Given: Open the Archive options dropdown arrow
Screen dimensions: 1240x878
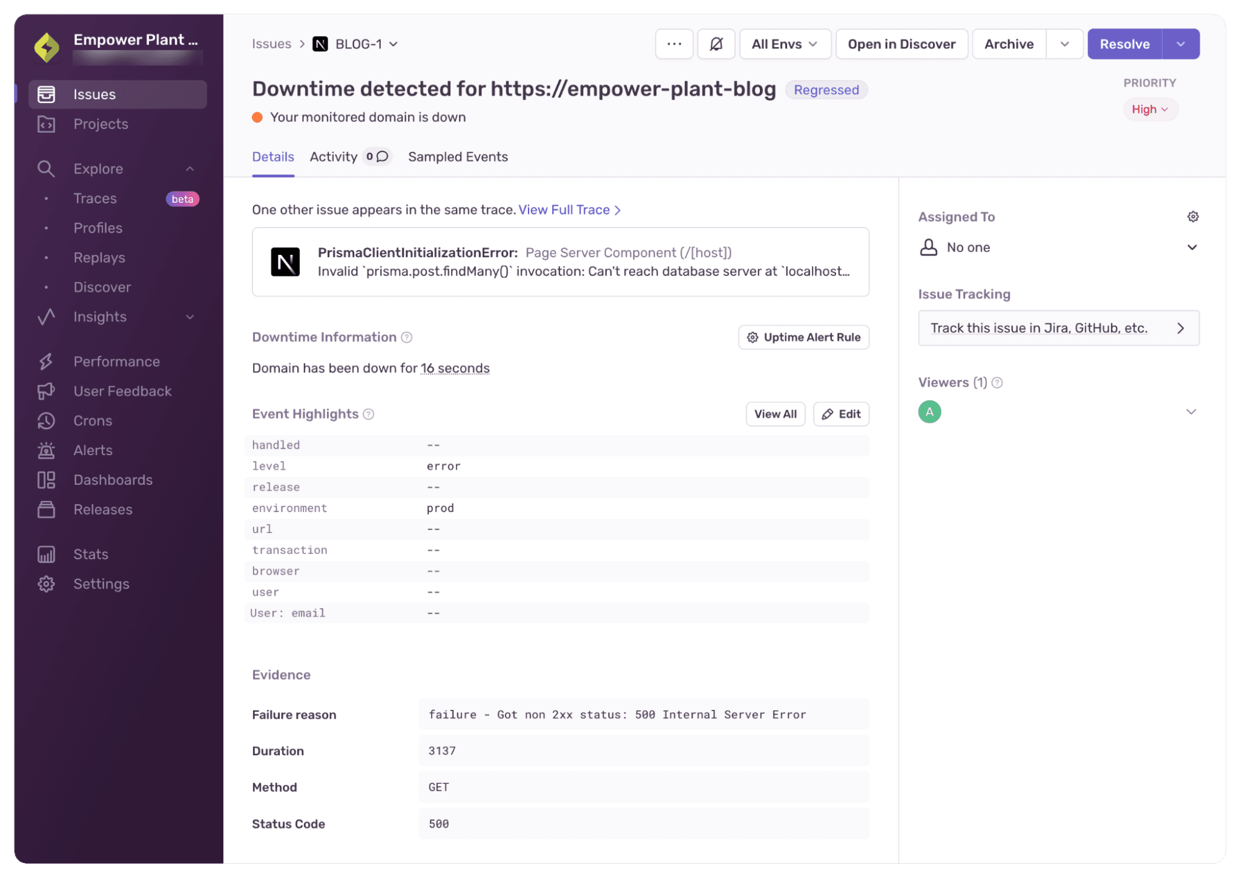Looking at the screenshot, I should 1064,44.
